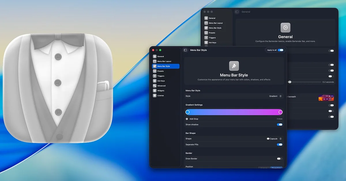
Task: Open the Advanced settings section
Action: (x=166, y=86)
